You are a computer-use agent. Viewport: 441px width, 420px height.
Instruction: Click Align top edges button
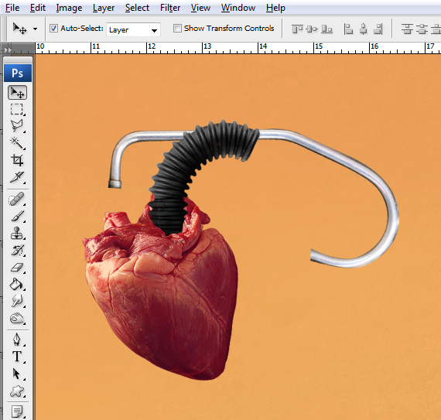coord(297,29)
